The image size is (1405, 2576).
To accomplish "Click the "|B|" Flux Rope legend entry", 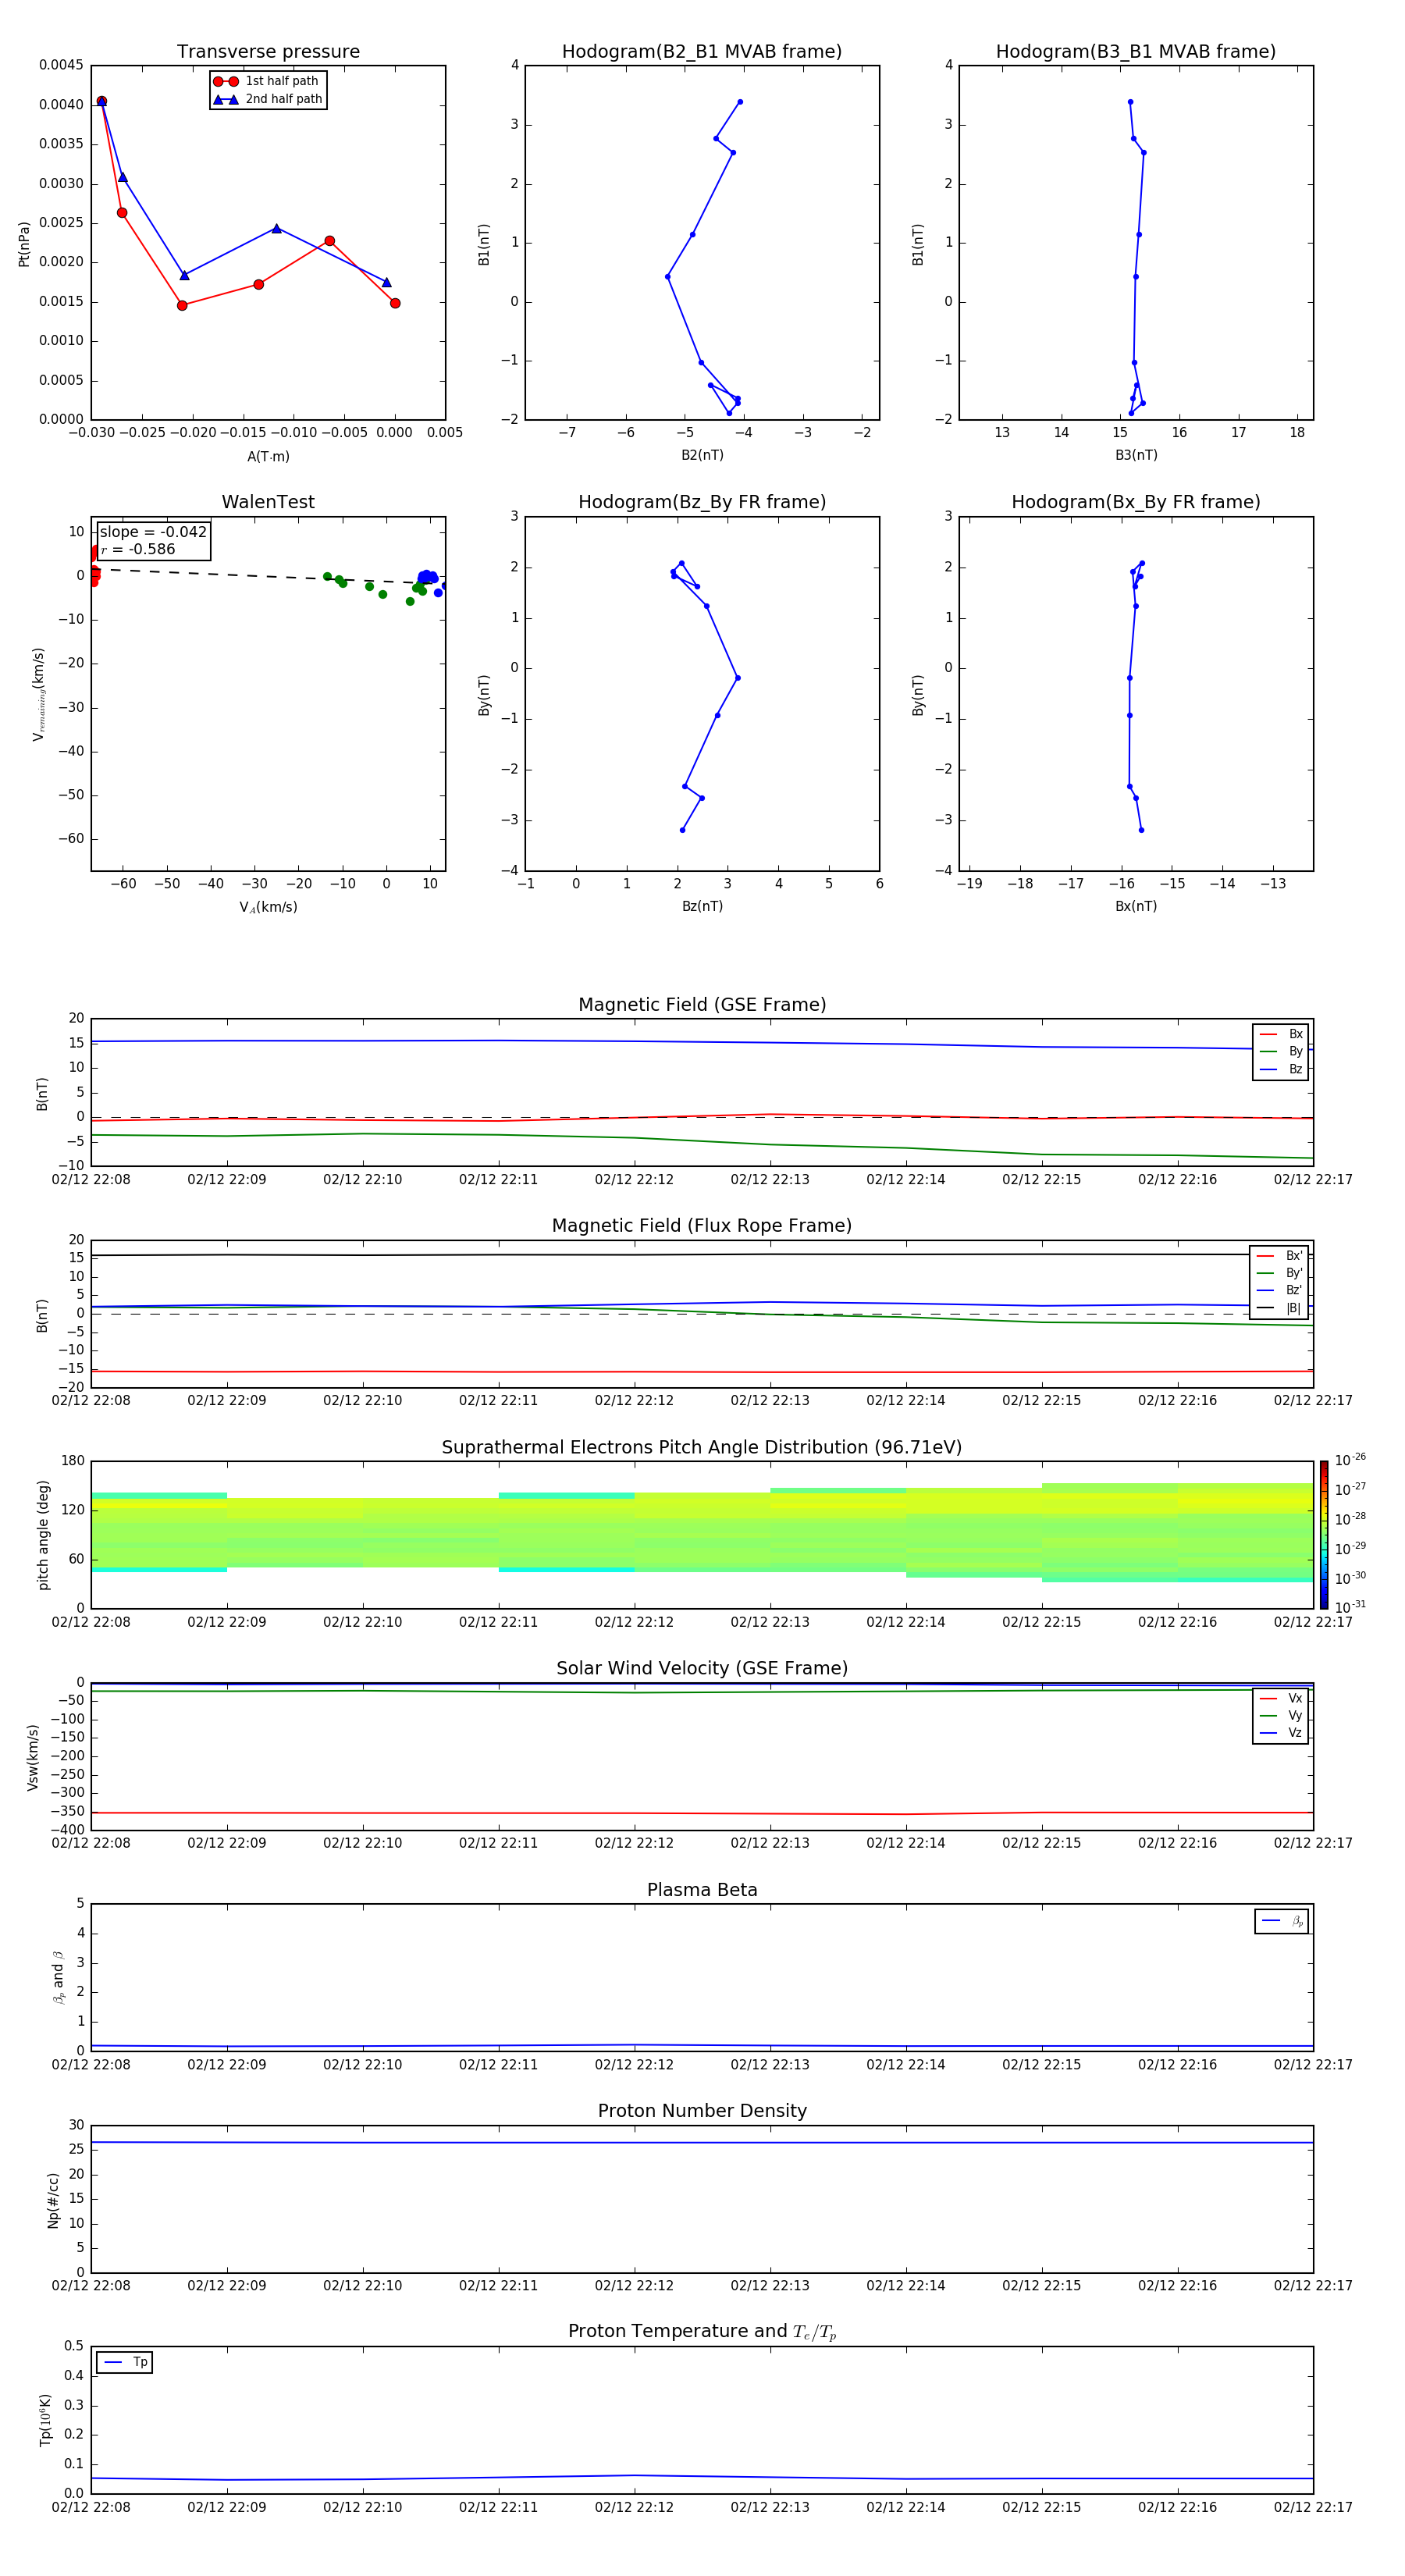I will pos(1279,1308).
